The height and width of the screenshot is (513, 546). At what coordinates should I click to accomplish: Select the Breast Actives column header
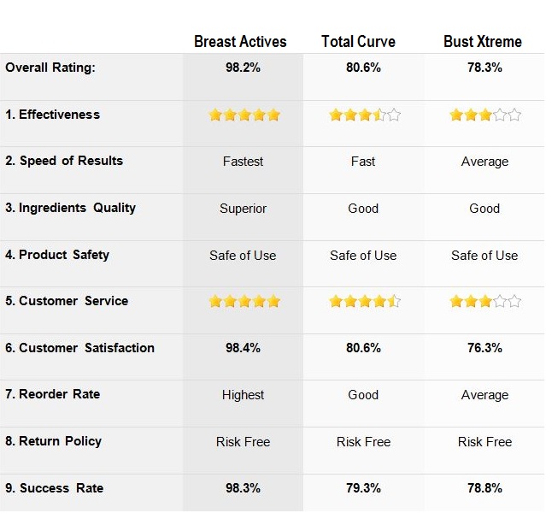coord(240,42)
